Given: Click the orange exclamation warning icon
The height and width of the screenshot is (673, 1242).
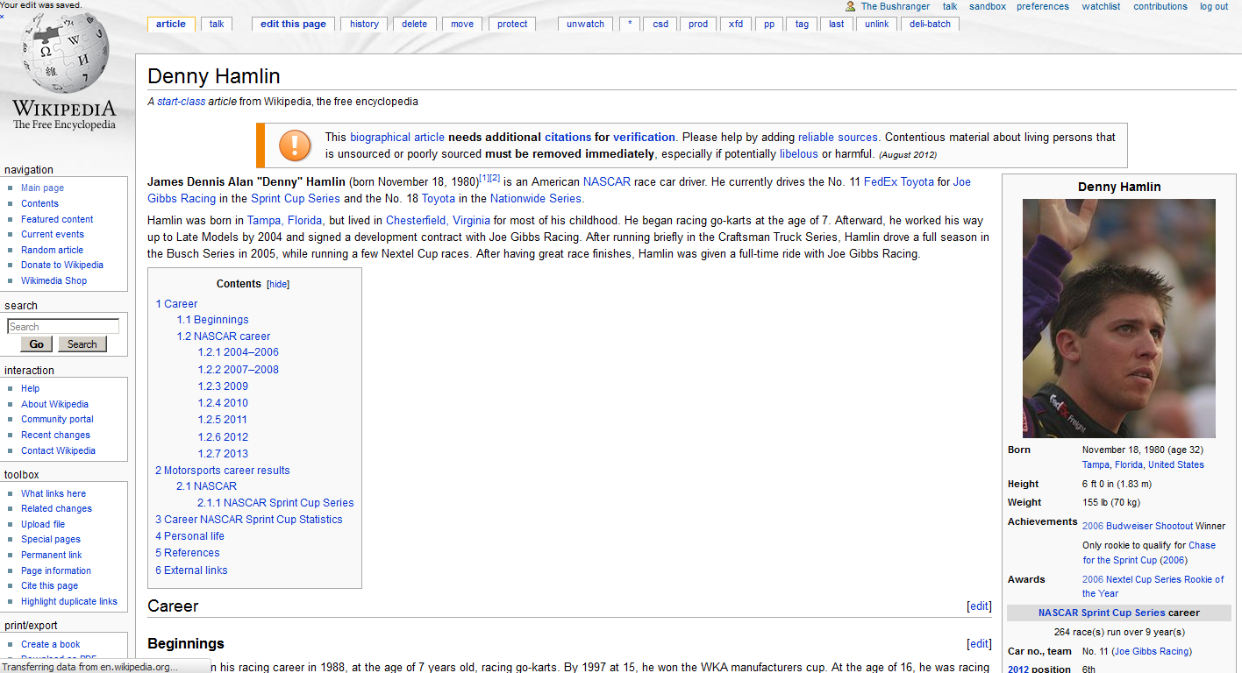Looking at the screenshot, I should pos(295,145).
